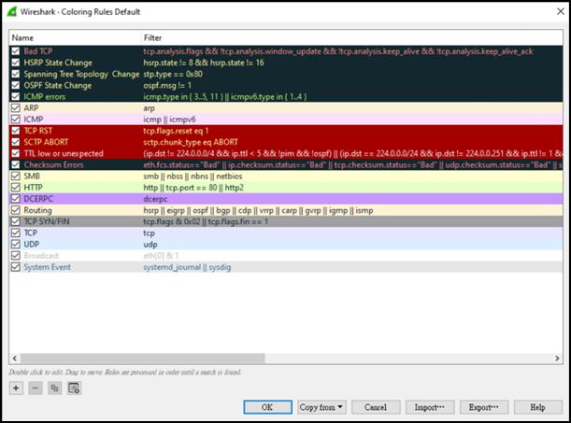Uncheck the ARP coloring rule
Screen dimensions: 571x423
pos(15,108)
